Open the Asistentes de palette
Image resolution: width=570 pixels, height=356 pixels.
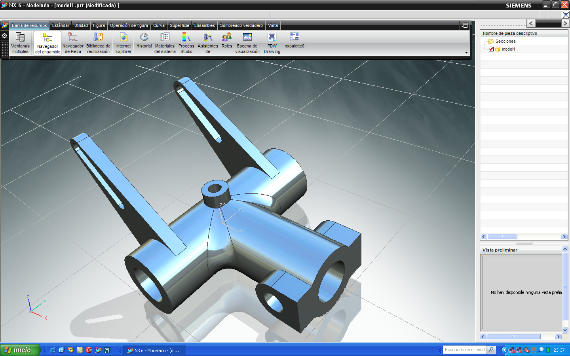coord(208,43)
